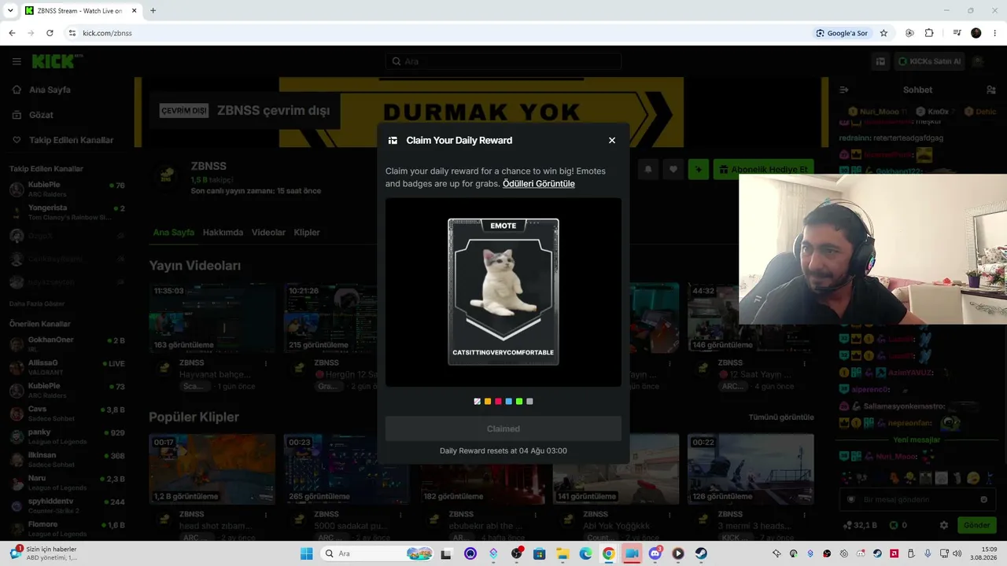Click the Abonelik Hediye Et button

[763, 169]
